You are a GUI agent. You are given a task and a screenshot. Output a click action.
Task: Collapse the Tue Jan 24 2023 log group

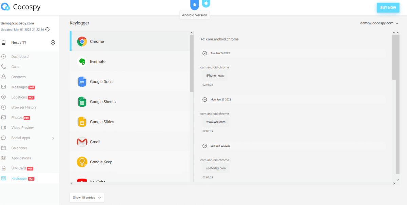(x=205, y=53)
